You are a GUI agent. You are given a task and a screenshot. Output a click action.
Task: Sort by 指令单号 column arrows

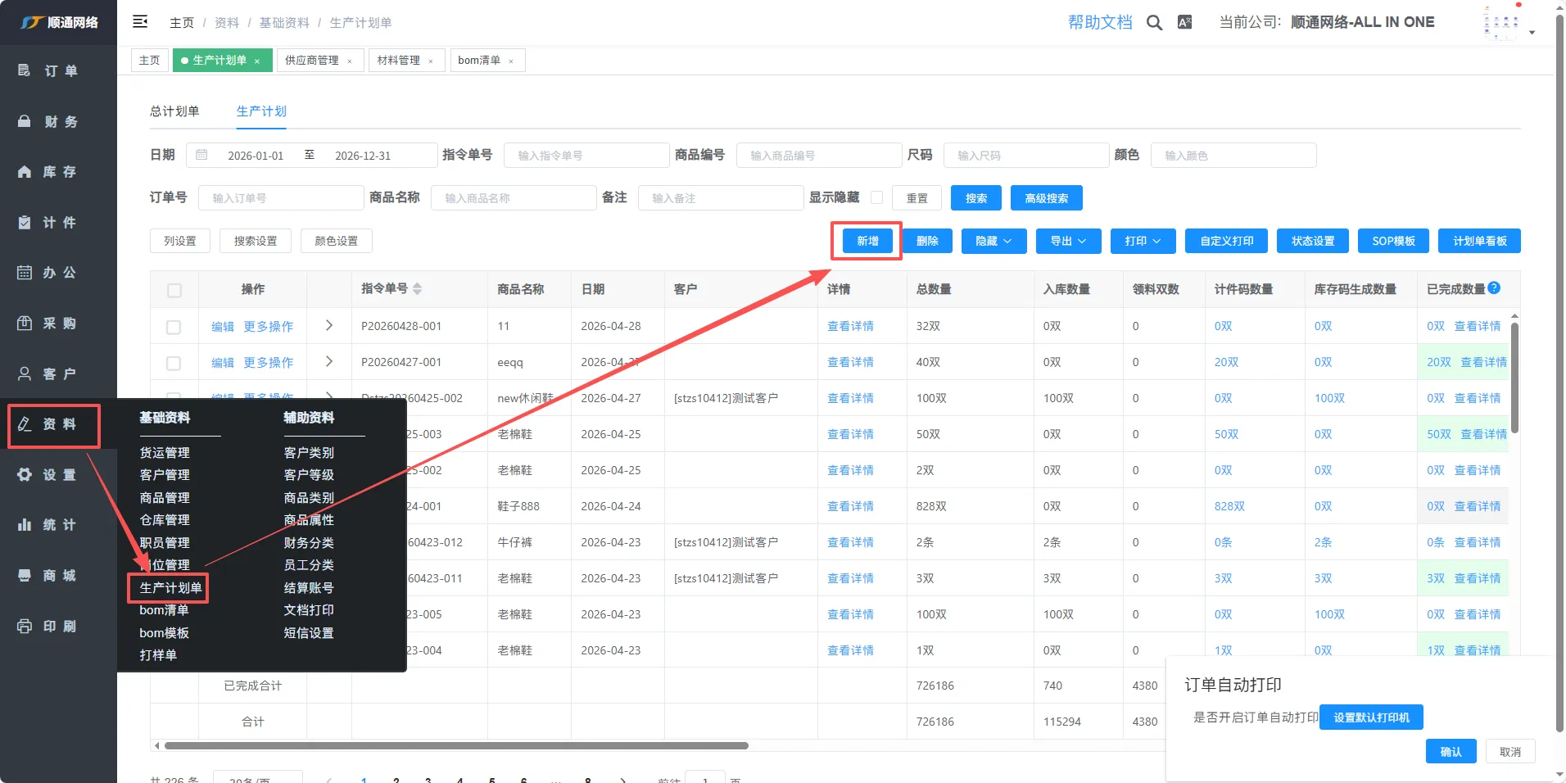tap(418, 289)
